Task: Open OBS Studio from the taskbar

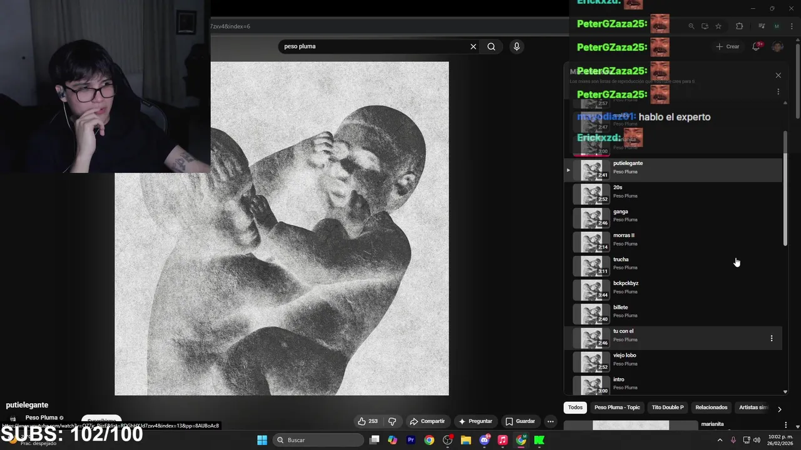Action: [447, 440]
